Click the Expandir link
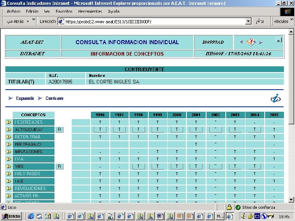This screenshot has height=221, width=295. pyautogui.click(x=25, y=98)
